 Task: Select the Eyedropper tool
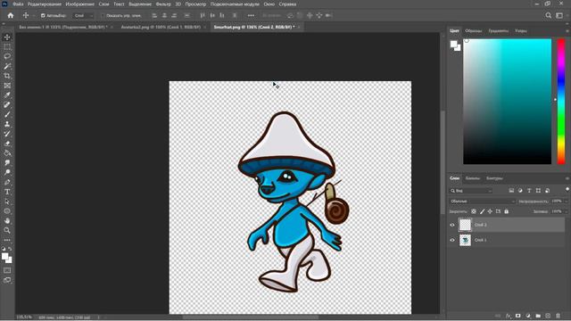click(x=7, y=95)
